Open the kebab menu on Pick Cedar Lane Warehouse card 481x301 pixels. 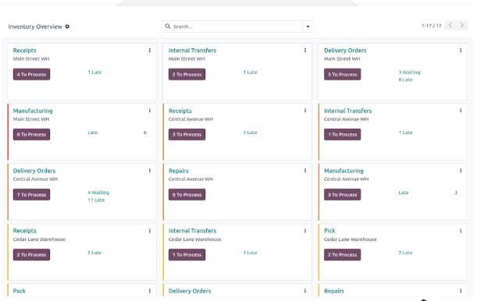(x=461, y=231)
